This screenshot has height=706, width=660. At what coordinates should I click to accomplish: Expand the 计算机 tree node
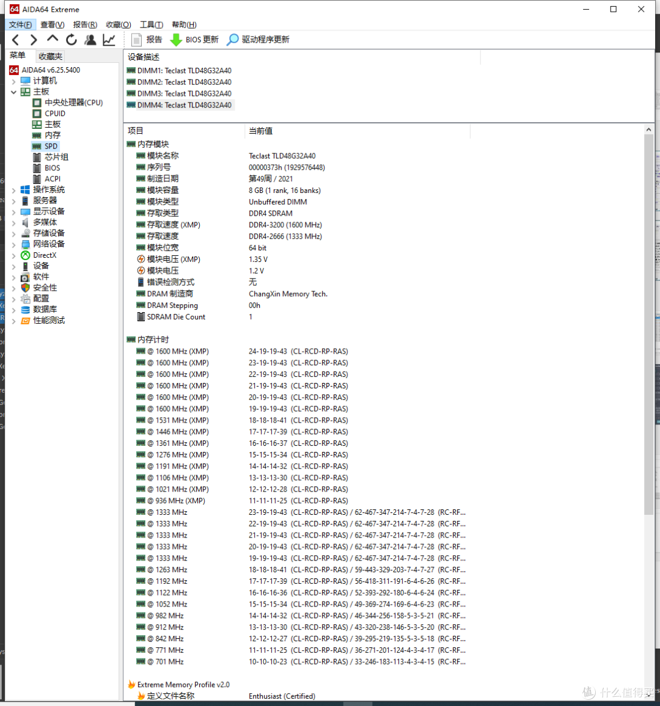(13, 81)
